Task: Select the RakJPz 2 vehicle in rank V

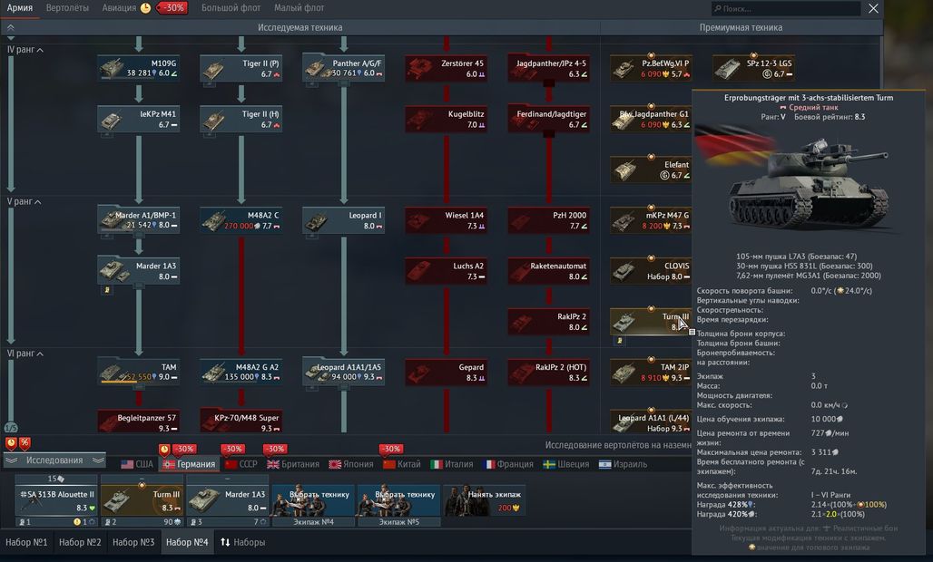Action: point(548,322)
